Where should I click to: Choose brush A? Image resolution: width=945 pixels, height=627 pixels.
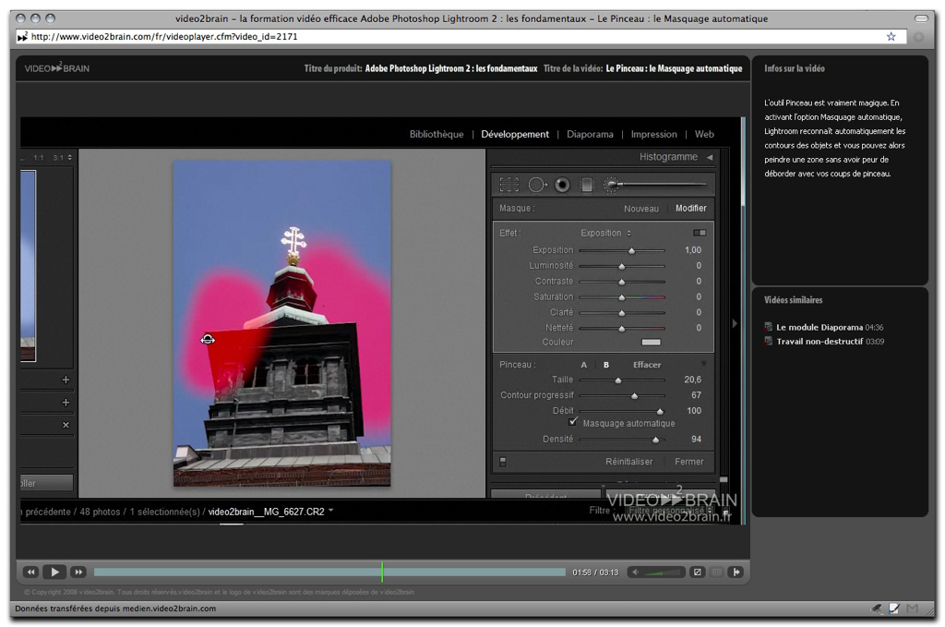pos(583,365)
